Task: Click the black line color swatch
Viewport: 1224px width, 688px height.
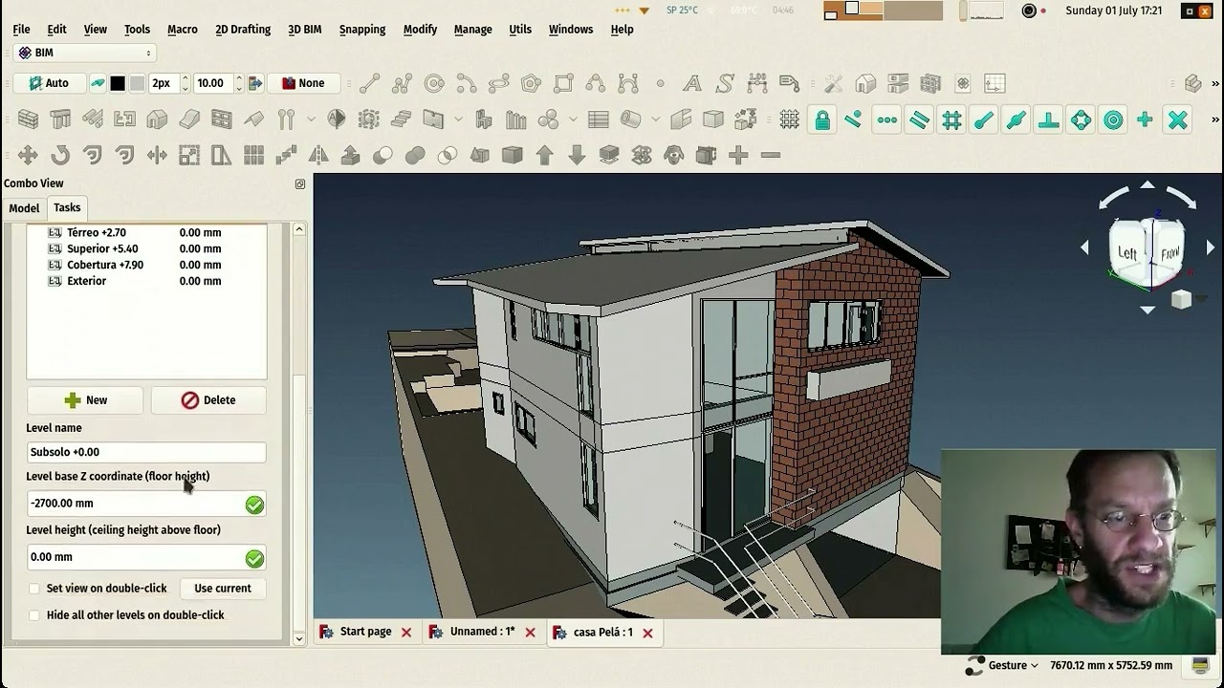Action: point(118,83)
